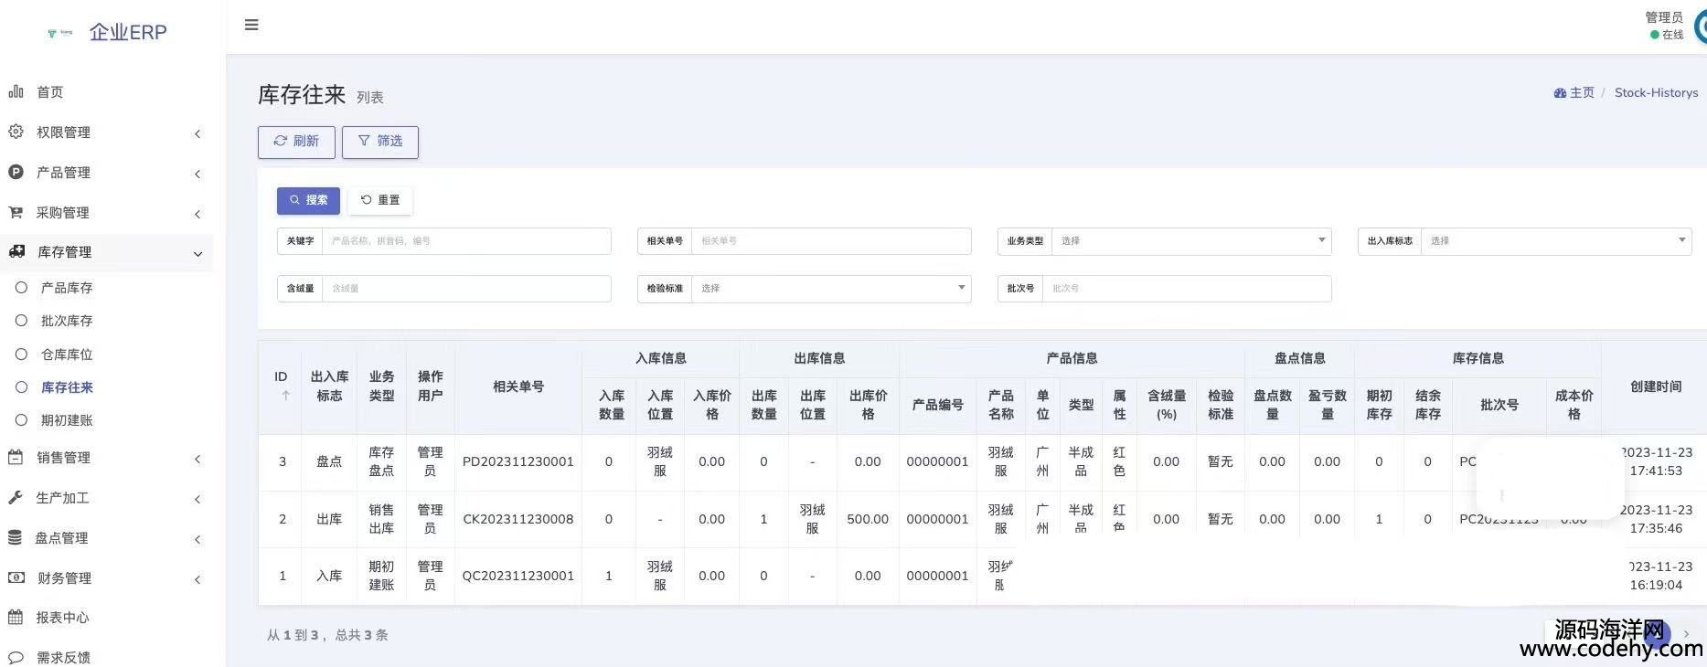Image resolution: width=1707 pixels, height=667 pixels.
Task: Open the 业务类型 dropdown
Action: tap(1191, 241)
